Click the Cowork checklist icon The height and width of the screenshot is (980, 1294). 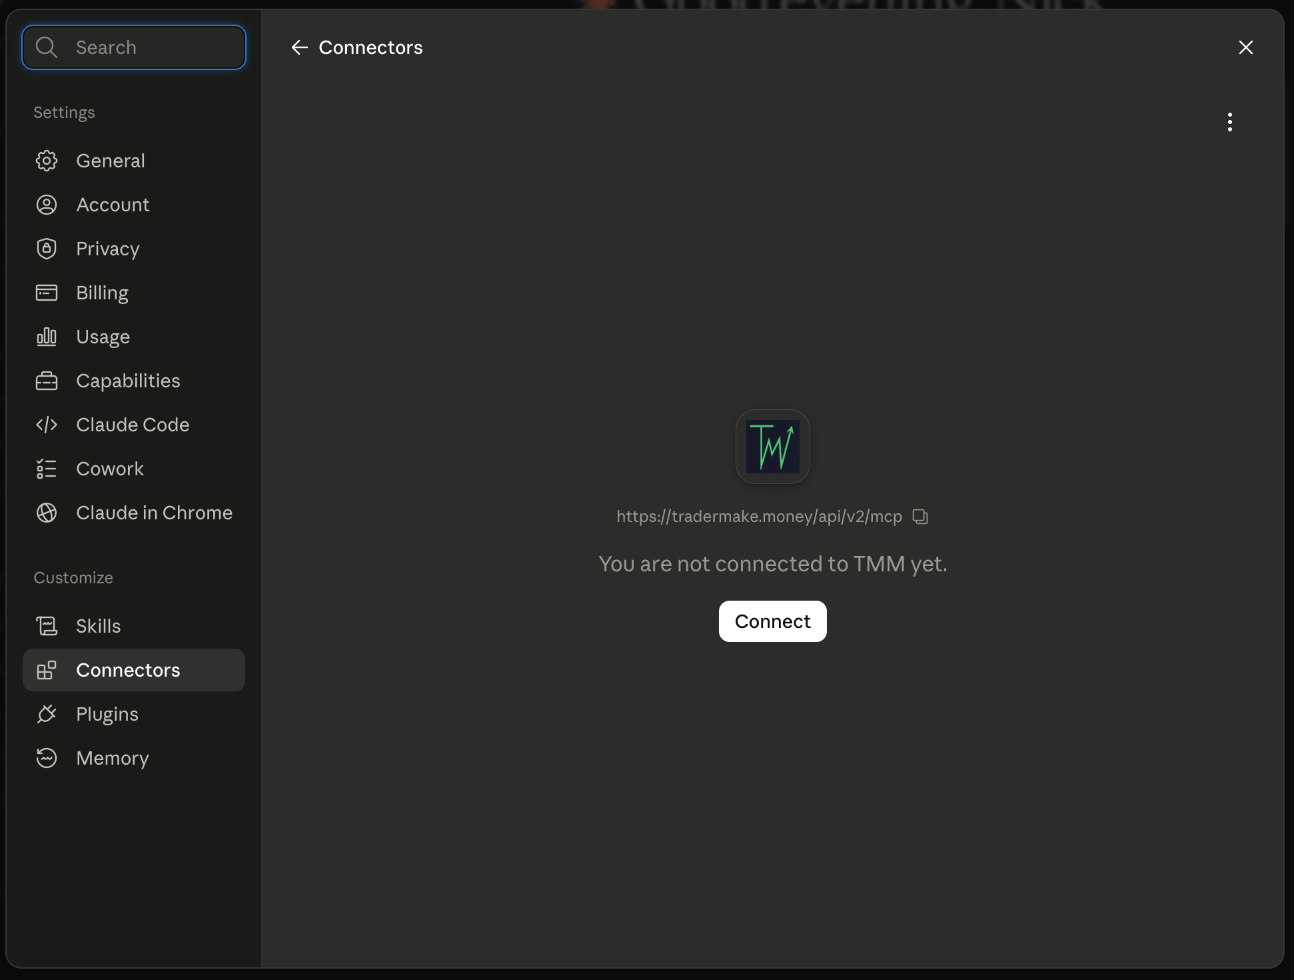[47, 469]
